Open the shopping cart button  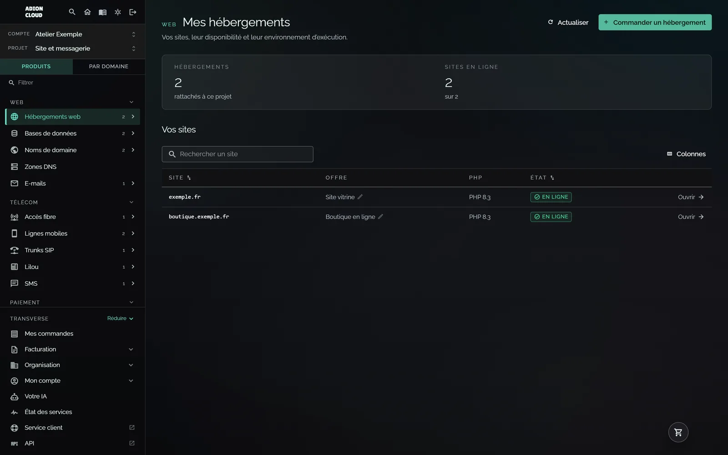678,432
